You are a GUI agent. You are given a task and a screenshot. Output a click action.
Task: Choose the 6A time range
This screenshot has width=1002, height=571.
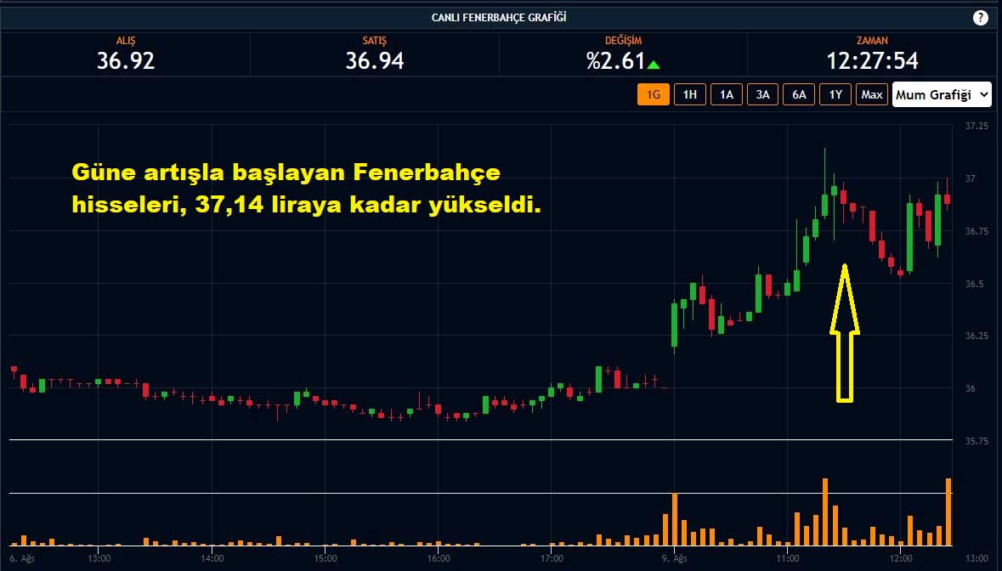coord(800,94)
